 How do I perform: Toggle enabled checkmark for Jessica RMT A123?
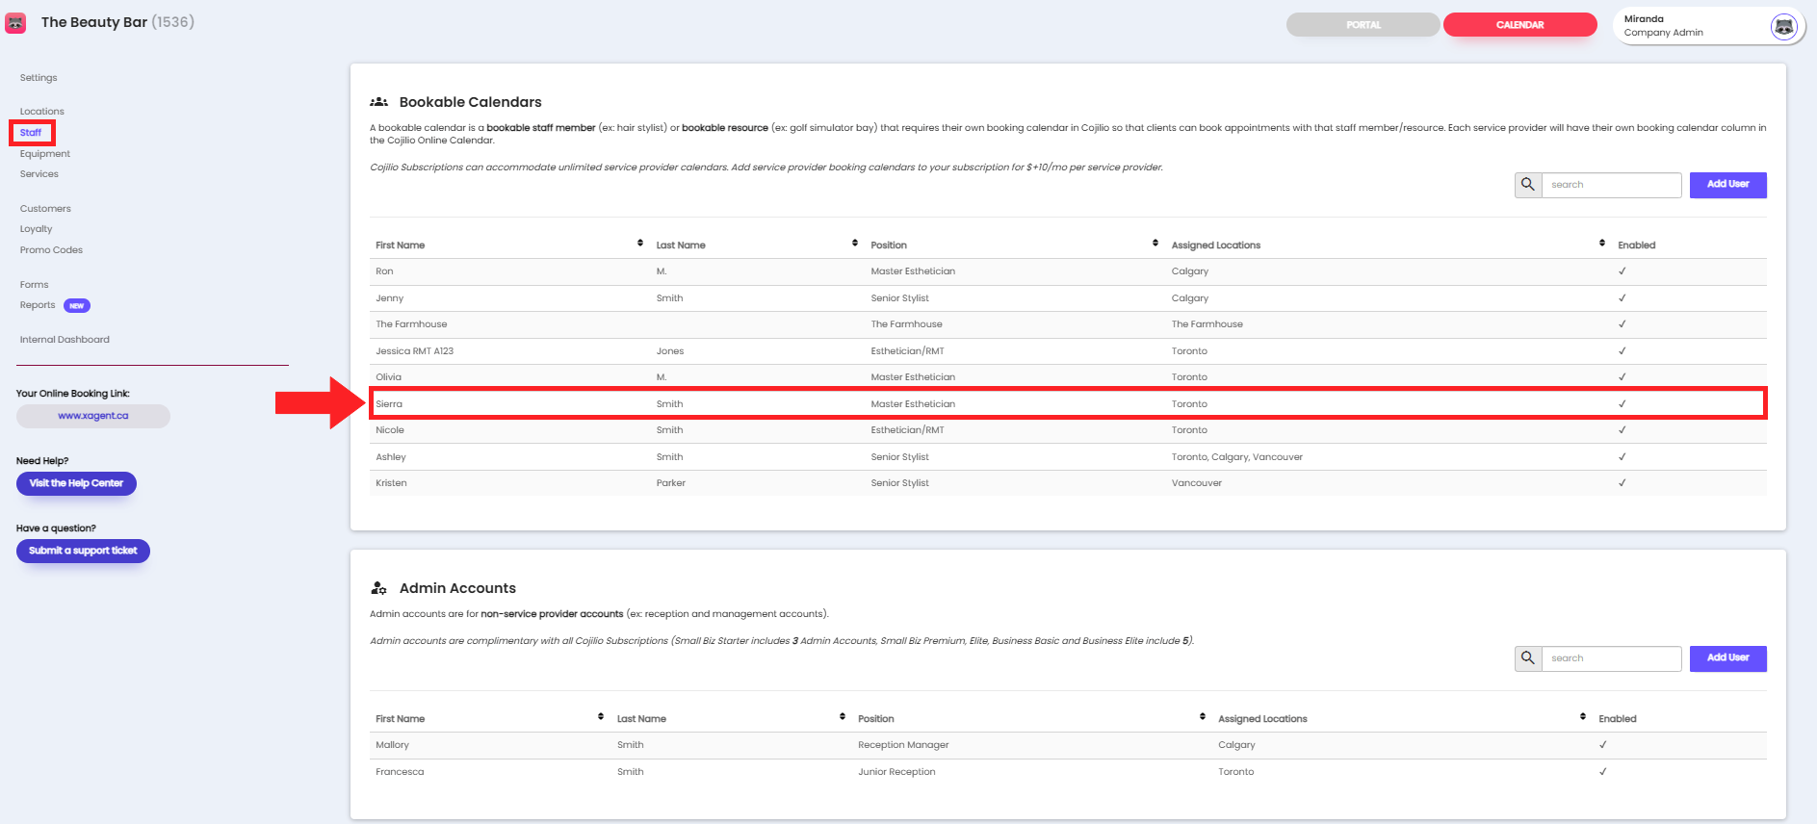(x=1622, y=351)
